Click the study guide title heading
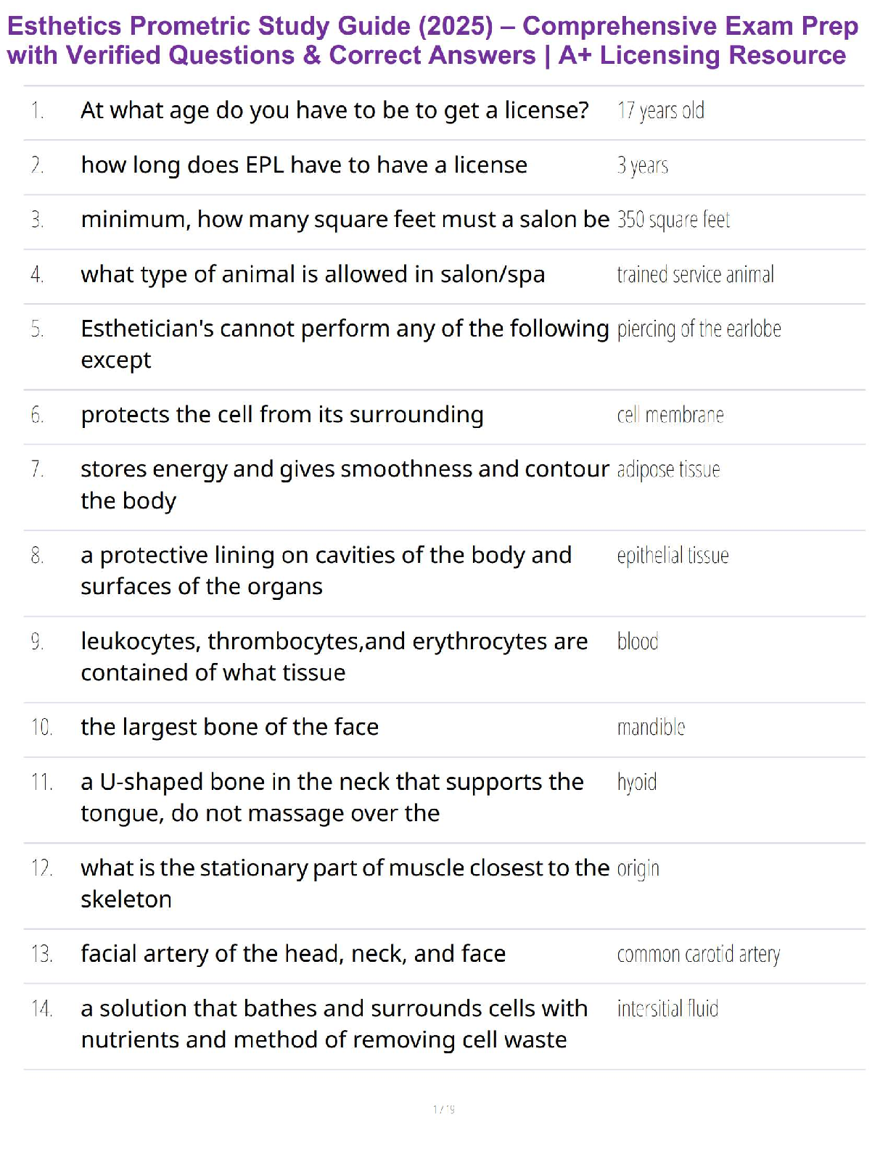 tap(433, 41)
